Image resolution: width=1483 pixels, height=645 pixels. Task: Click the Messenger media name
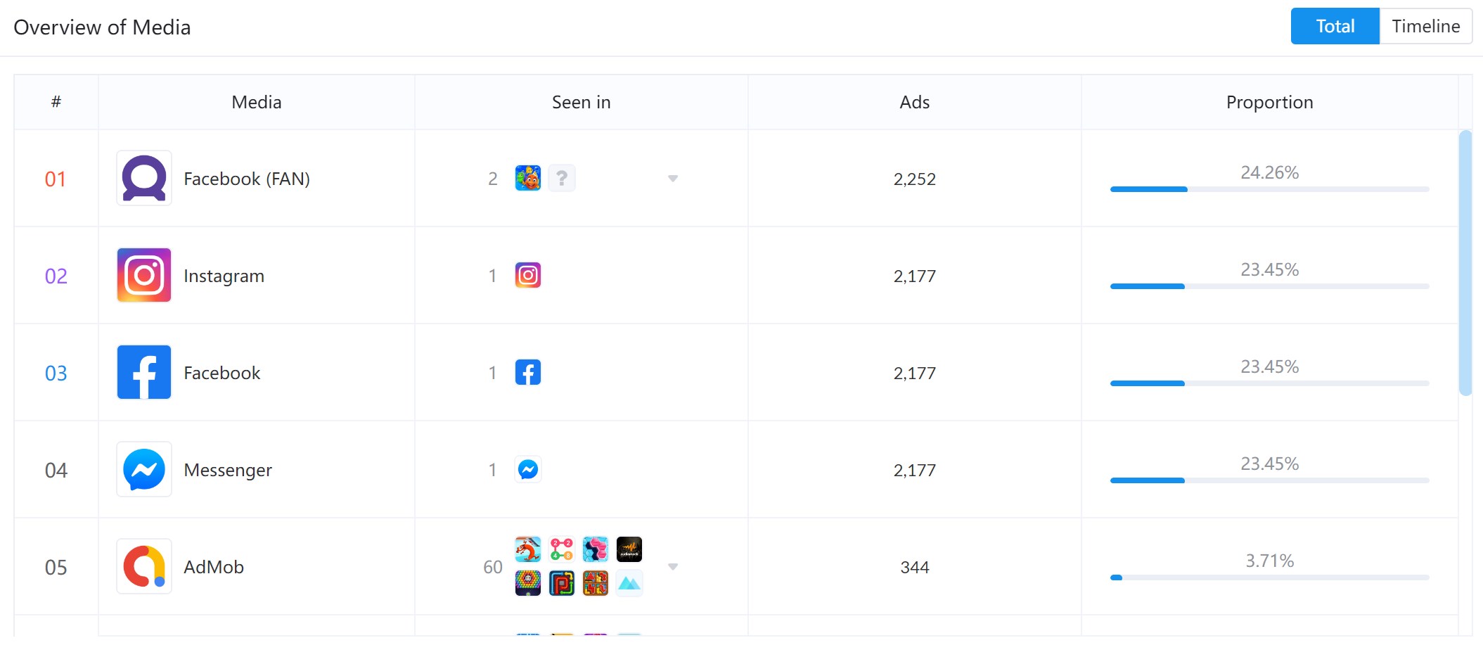[228, 470]
